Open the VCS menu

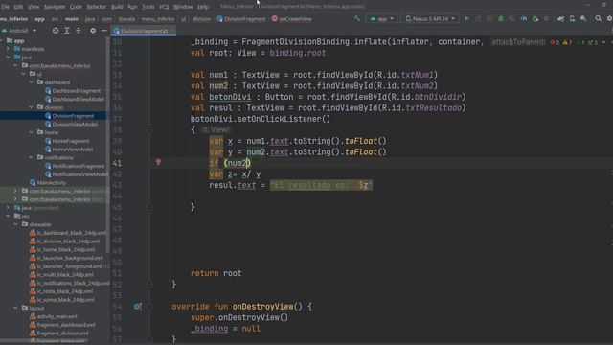coord(164,7)
